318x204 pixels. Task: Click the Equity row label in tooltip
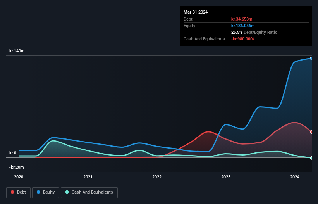(x=189, y=26)
